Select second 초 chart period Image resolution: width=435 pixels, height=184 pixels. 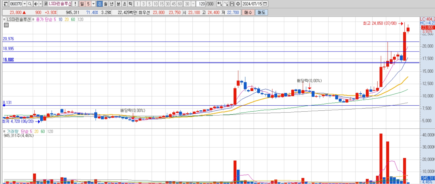pyautogui.click(x=124, y=4)
